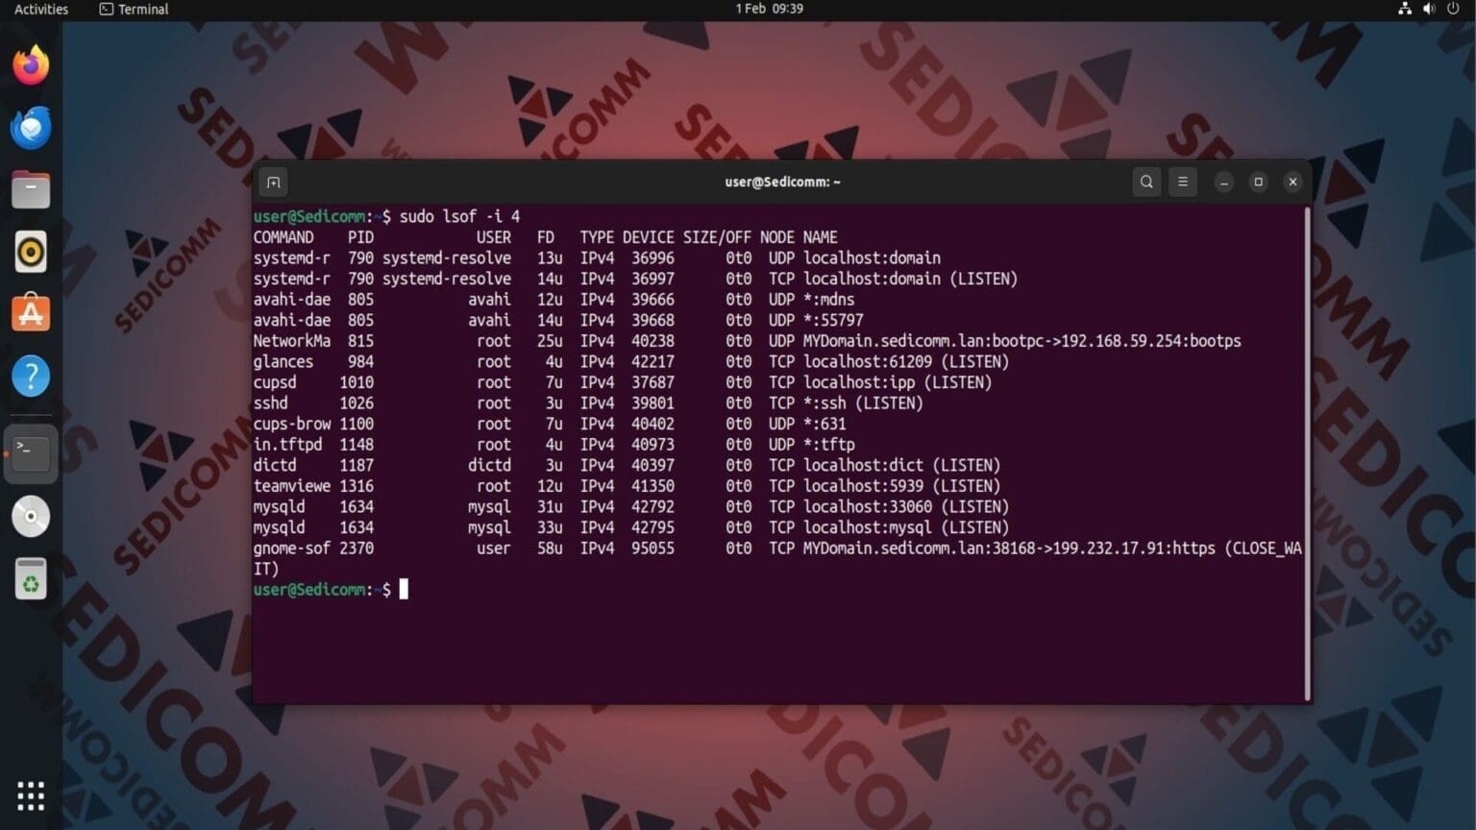Click 'localhost:61209 (LISTEN)' on glances row
This screenshot has height=830, width=1476.
(x=906, y=362)
